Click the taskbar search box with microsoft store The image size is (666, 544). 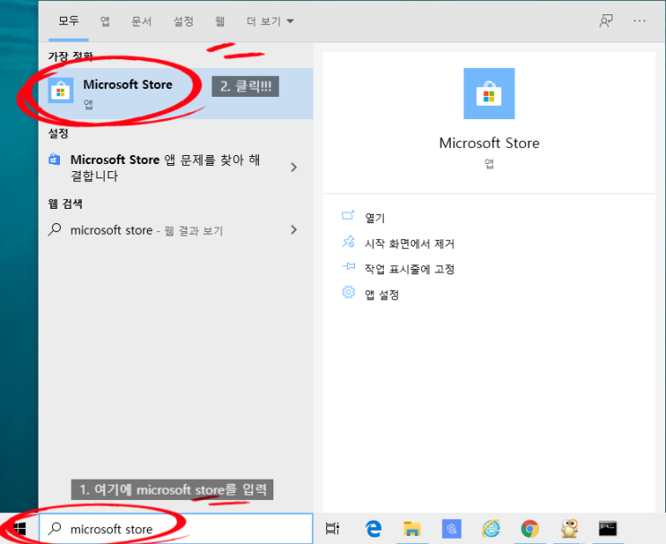(x=176, y=529)
